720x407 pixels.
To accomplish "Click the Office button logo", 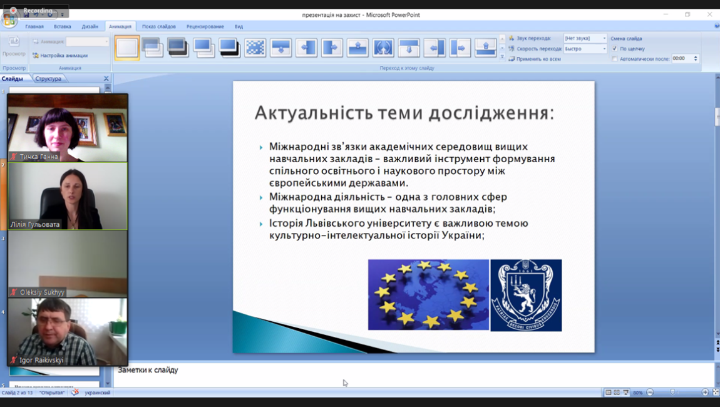I will (9, 20).
